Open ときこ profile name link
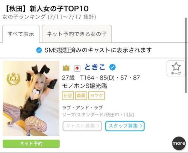The image size is (188, 153). (x=95, y=67)
